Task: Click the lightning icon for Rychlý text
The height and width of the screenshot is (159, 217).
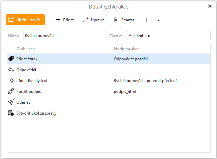Action: click(11, 80)
